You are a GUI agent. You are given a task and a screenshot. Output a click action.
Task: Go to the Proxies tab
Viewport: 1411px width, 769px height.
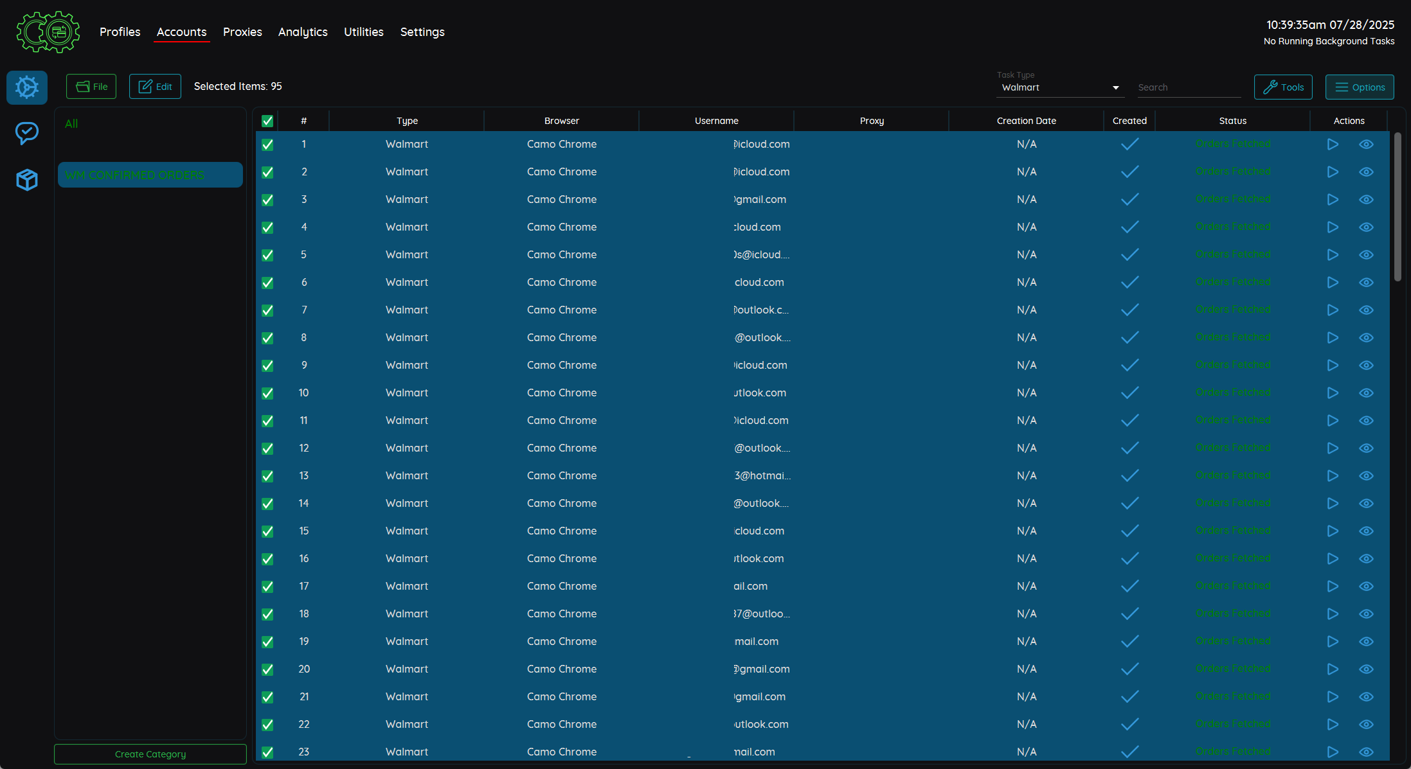(x=242, y=32)
